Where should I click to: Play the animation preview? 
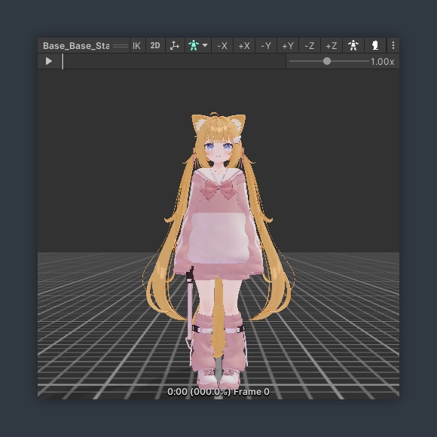pyautogui.click(x=49, y=61)
